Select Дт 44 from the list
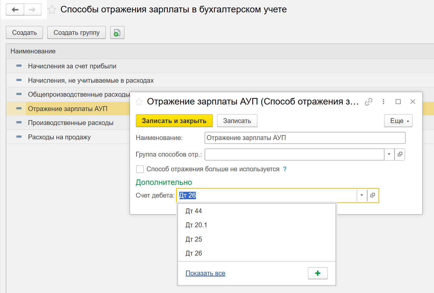This screenshot has width=434, height=293. pos(256,211)
